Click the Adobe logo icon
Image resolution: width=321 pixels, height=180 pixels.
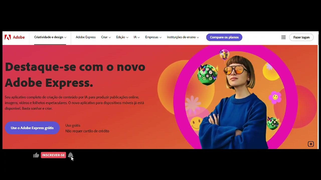(x=8, y=37)
